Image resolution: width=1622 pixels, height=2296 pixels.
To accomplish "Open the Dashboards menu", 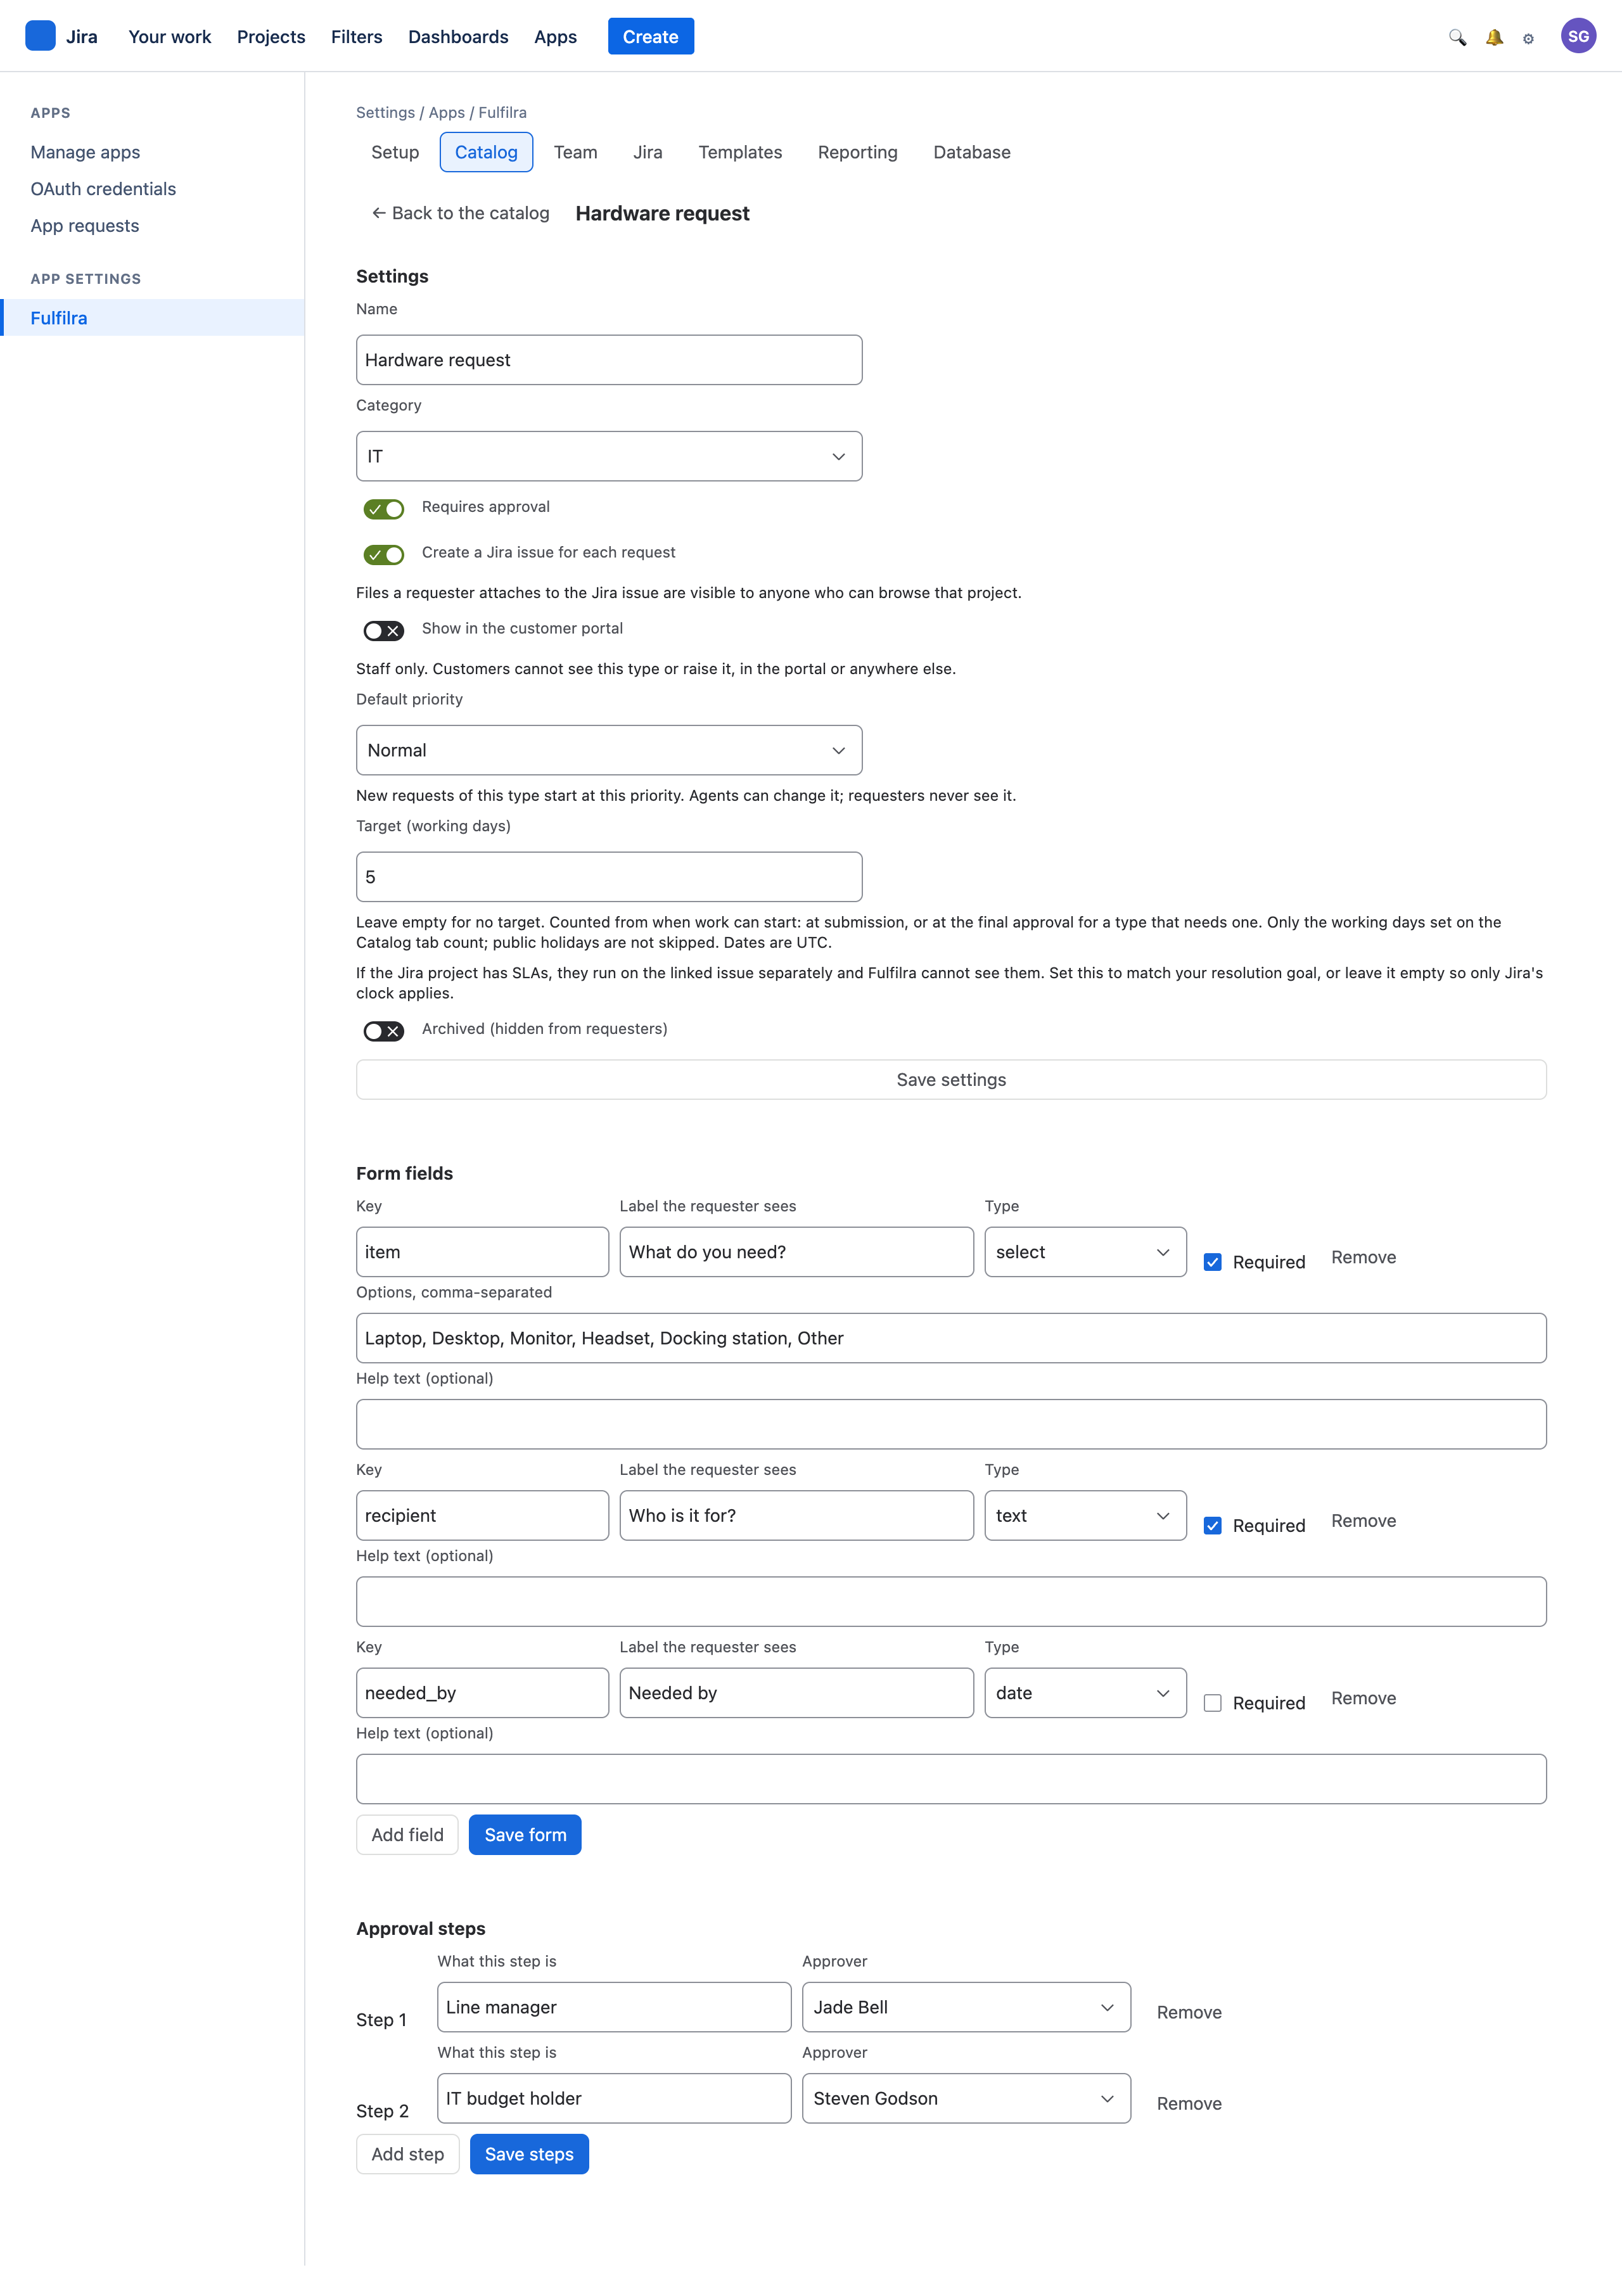I will click(458, 37).
